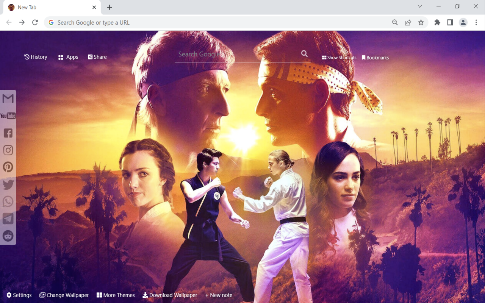Launch Facebook from the sidebar
Viewport: 485px width, 303px height.
[8, 133]
